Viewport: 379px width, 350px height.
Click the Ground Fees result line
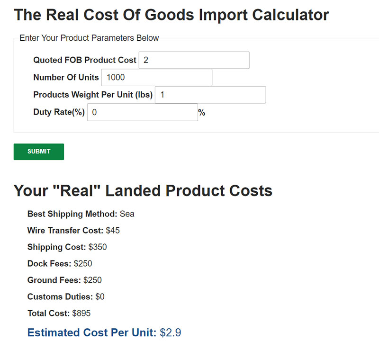point(64,280)
